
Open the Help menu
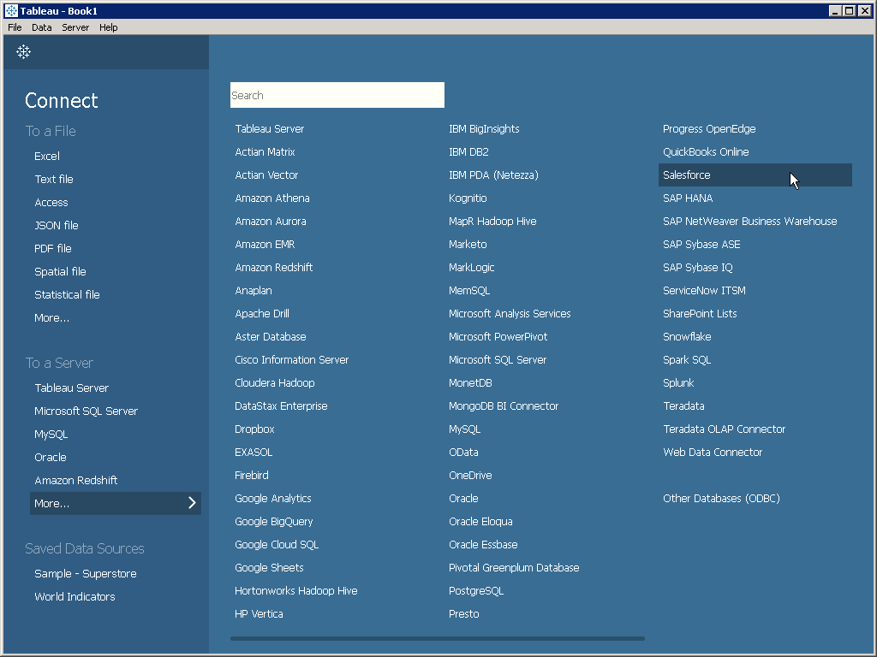[x=108, y=27]
